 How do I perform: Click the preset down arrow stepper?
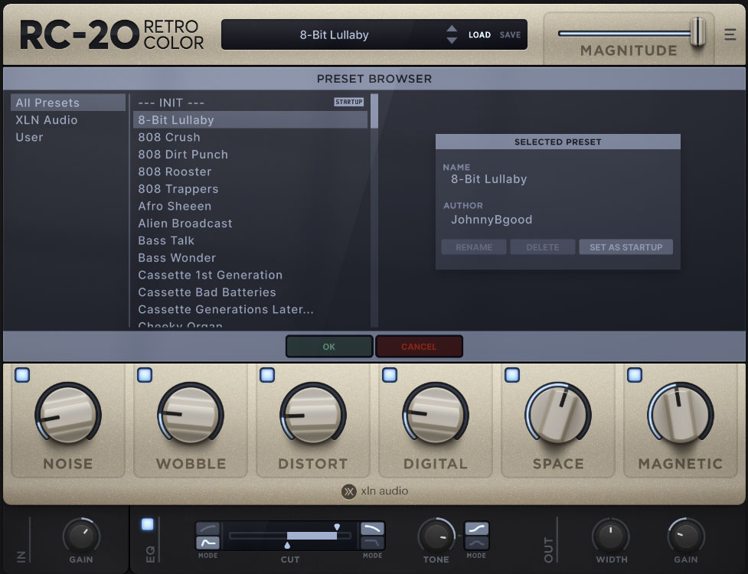(x=452, y=39)
